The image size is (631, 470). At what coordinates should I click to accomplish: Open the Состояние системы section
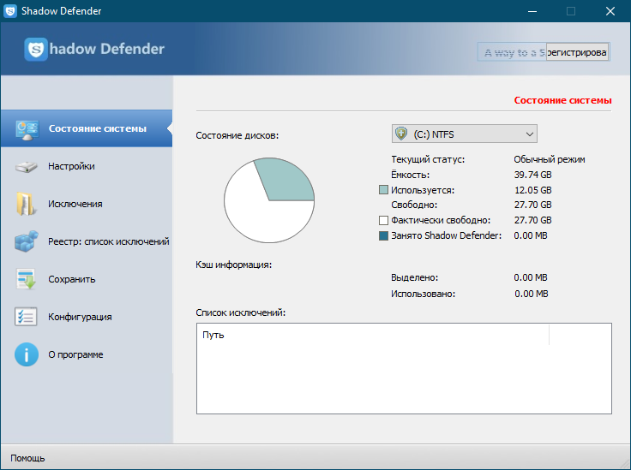tap(87, 128)
